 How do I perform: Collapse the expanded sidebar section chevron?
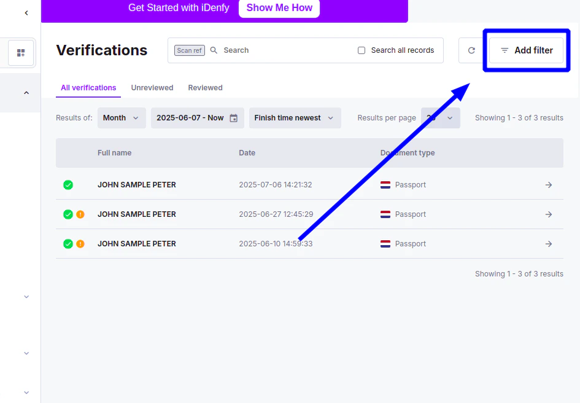[26, 93]
